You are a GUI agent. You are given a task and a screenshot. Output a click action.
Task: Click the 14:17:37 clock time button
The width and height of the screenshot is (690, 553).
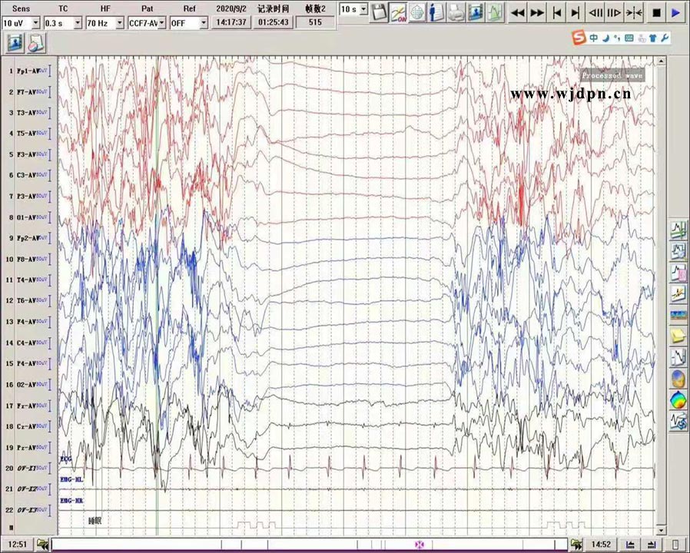pos(231,22)
